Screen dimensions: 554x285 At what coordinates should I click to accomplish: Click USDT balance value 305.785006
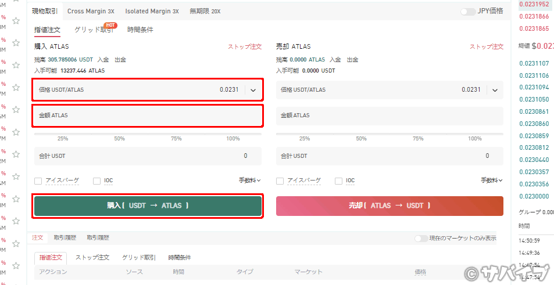click(x=62, y=60)
